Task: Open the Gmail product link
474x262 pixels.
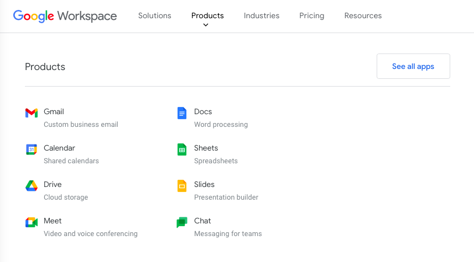Action: click(x=54, y=111)
